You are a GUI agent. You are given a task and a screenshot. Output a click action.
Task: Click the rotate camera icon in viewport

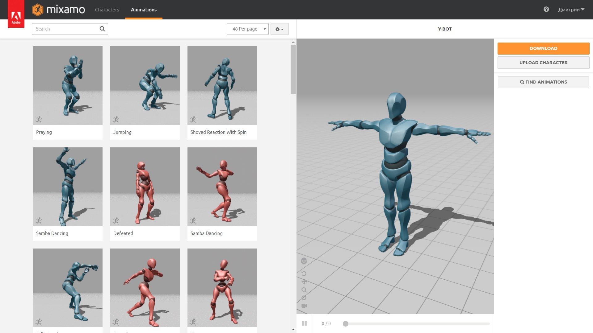304,274
